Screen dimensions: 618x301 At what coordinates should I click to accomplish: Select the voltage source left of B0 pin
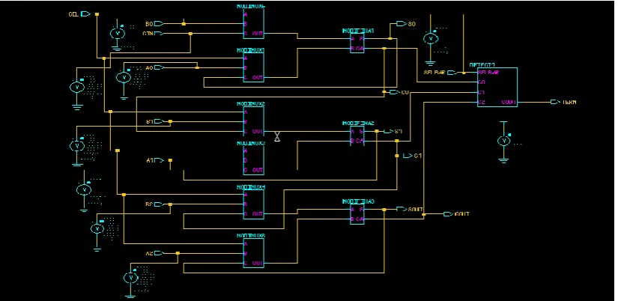(x=117, y=34)
